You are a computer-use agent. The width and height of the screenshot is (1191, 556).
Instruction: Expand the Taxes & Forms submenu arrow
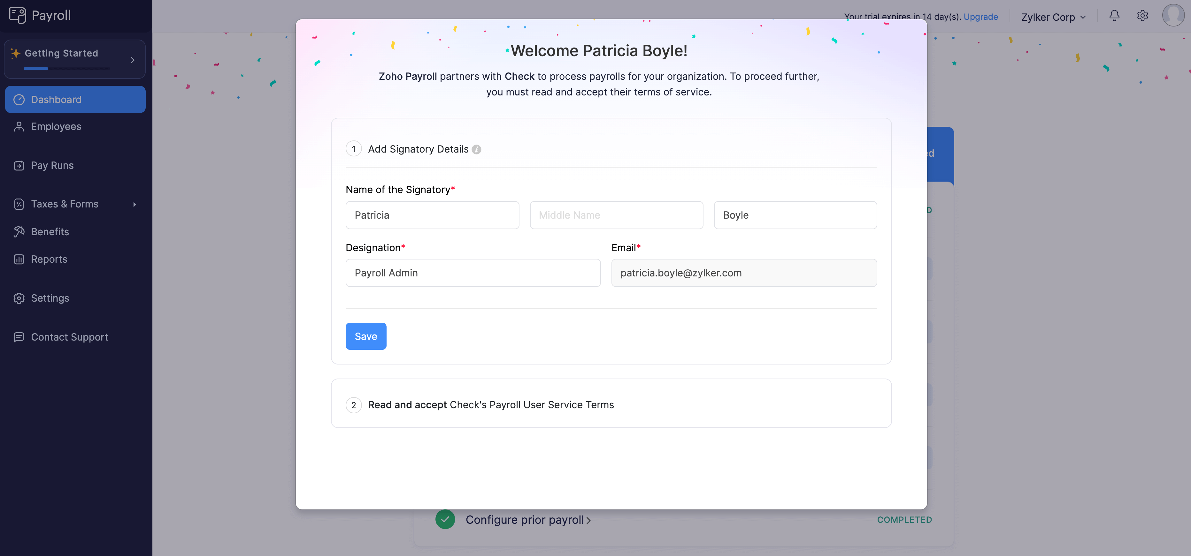pos(134,204)
